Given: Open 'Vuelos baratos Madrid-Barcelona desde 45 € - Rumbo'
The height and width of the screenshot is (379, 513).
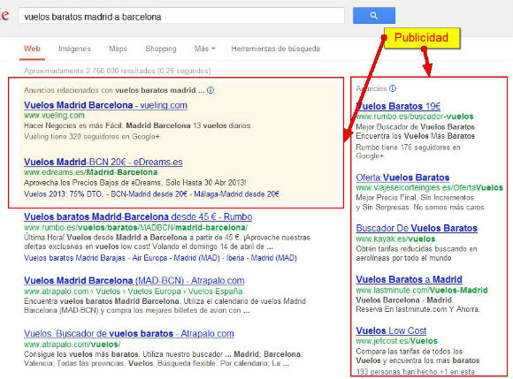Looking at the screenshot, I should 138,216.
